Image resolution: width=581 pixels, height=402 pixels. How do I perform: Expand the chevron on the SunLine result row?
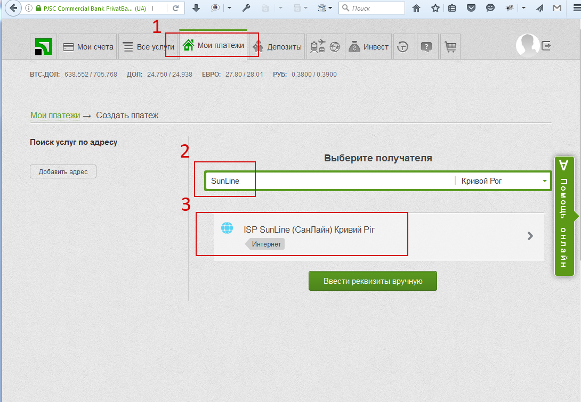coord(530,236)
